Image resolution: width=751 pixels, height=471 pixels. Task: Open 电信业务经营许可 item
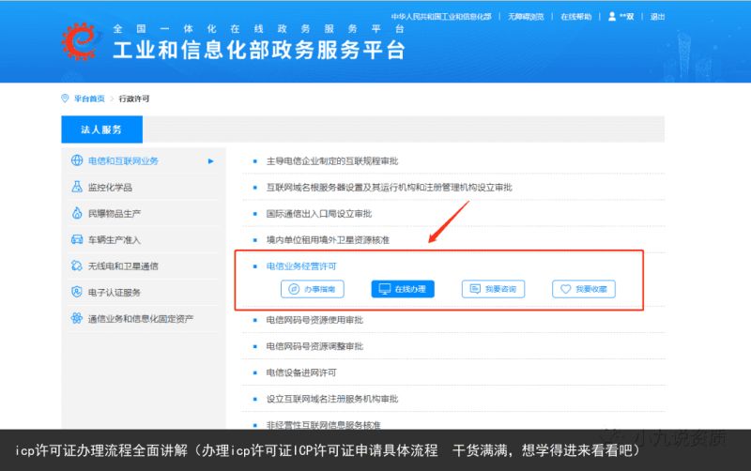(301, 266)
